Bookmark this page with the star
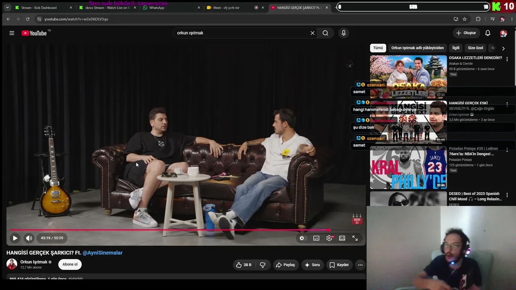The width and height of the screenshot is (516, 290). (x=465, y=19)
